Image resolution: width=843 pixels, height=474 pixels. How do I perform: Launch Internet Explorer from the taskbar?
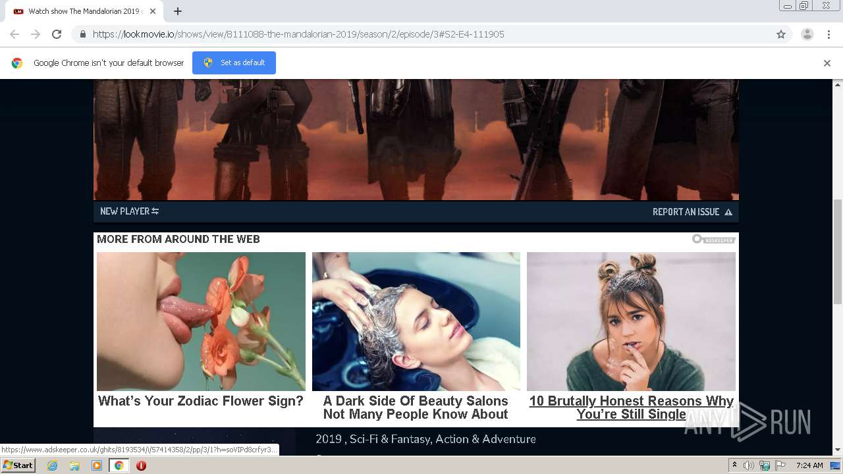coord(52,465)
